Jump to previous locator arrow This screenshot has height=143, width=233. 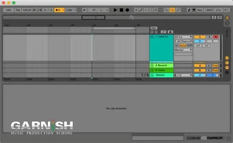point(152,32)
